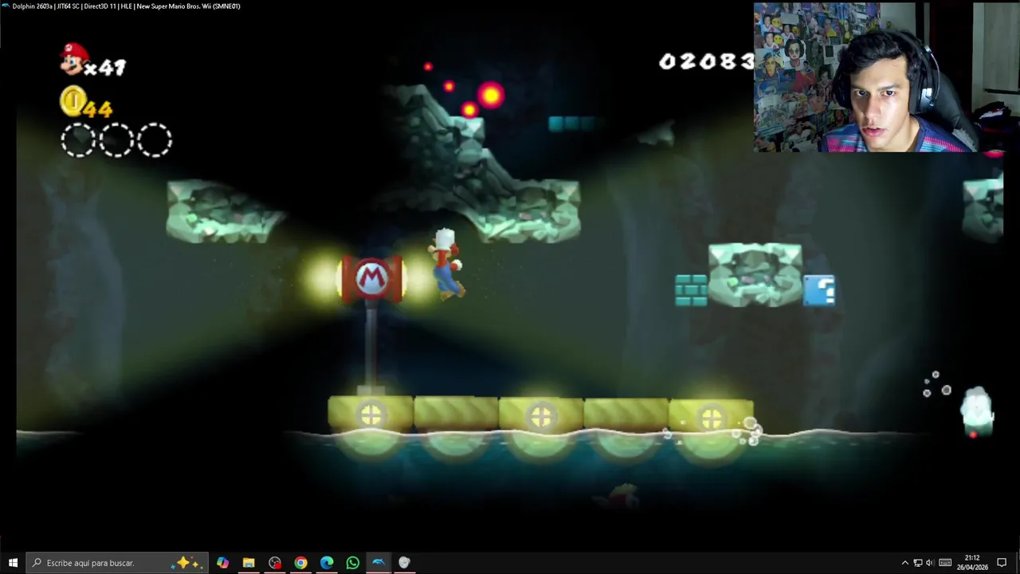This screenshot has height=574, width=1020.
Task: Click the teal brick block beside the rock
Action: 691,291
